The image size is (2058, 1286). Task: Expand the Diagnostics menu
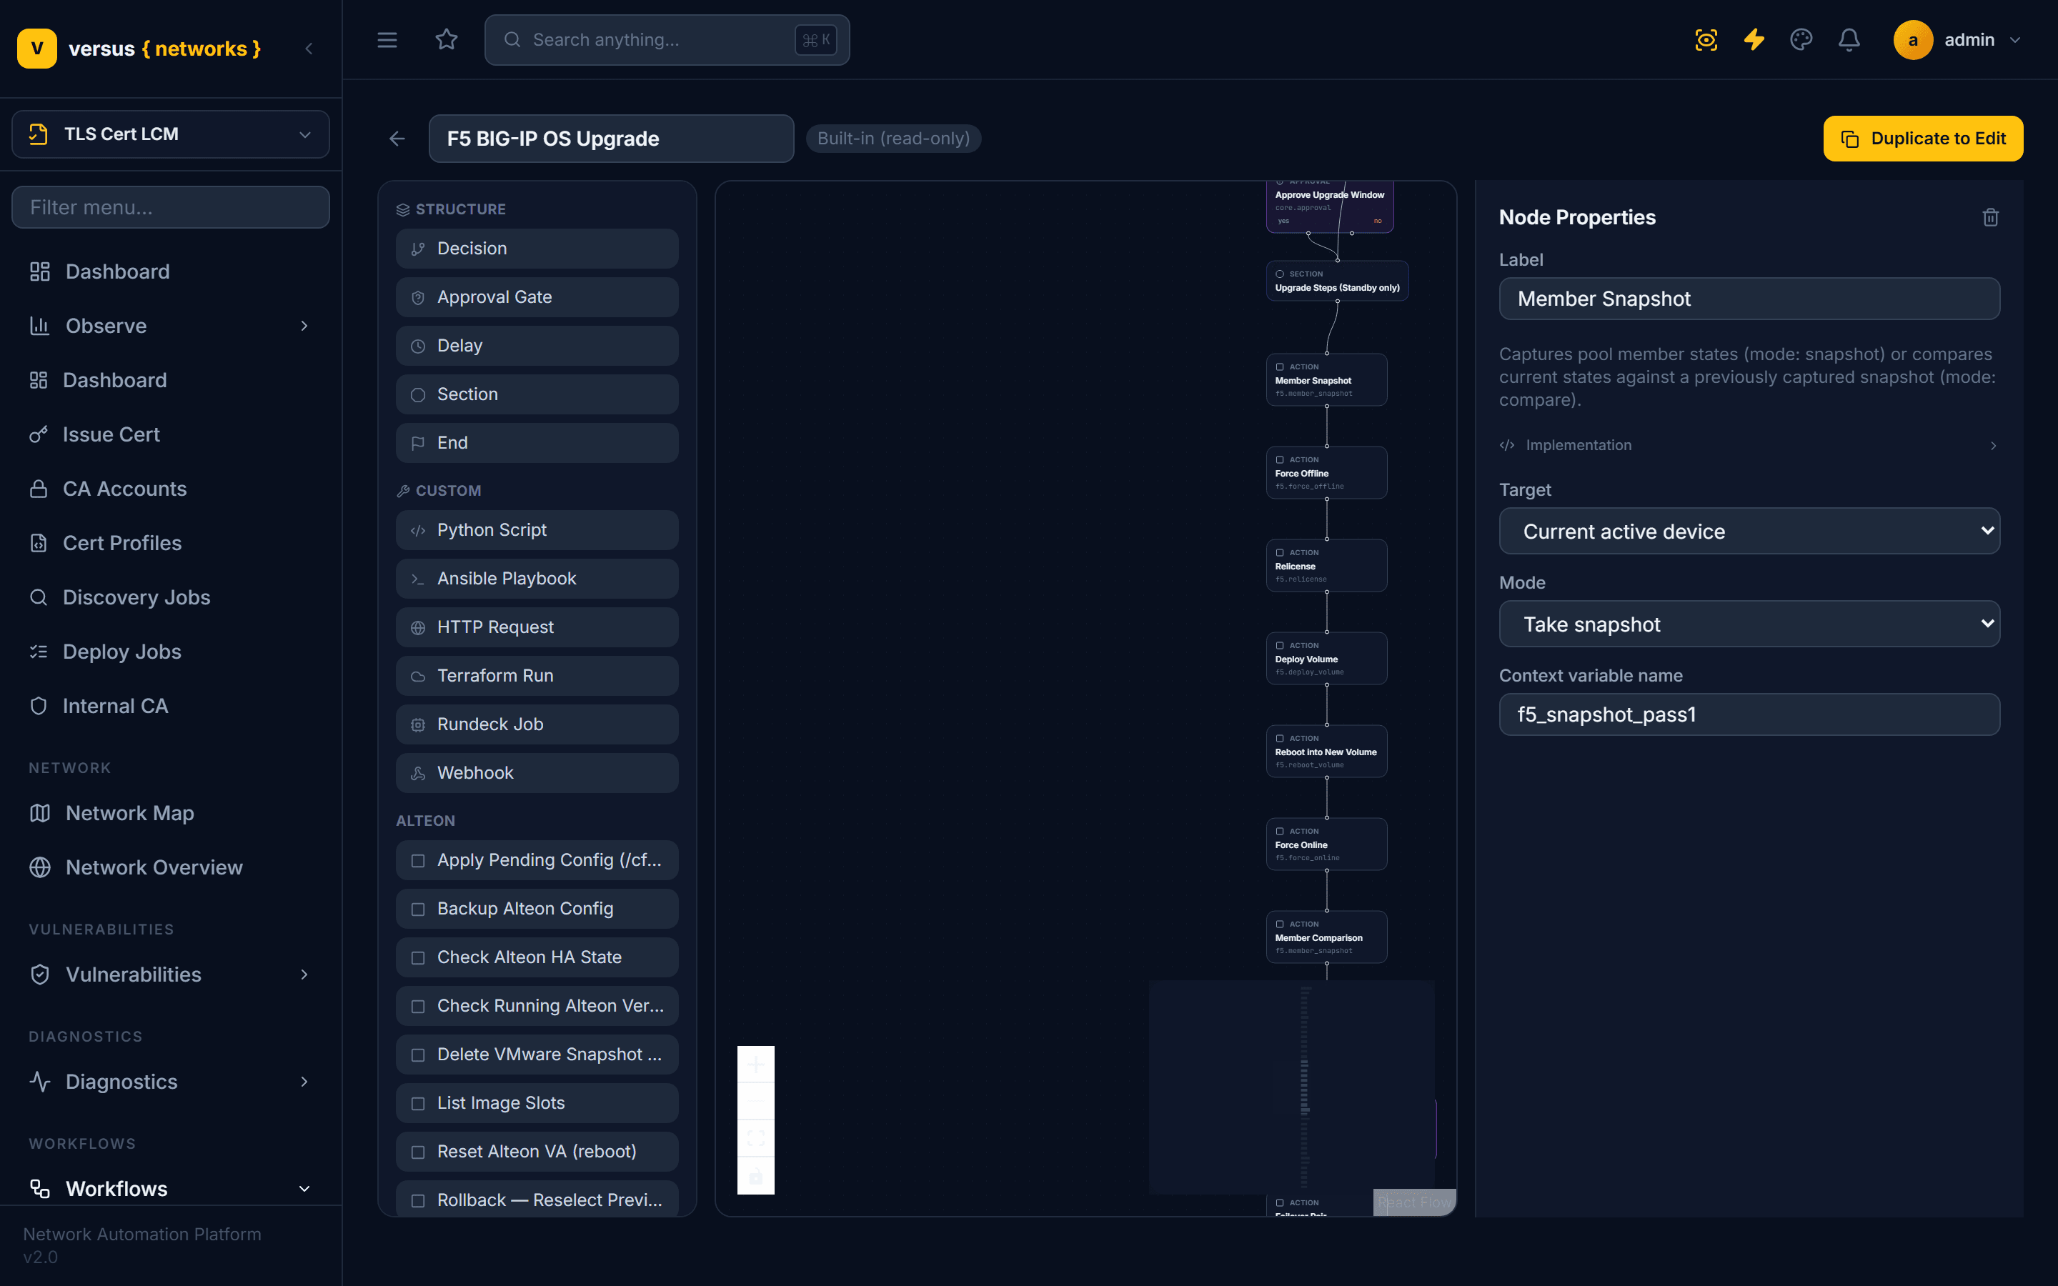point(170,1081)
